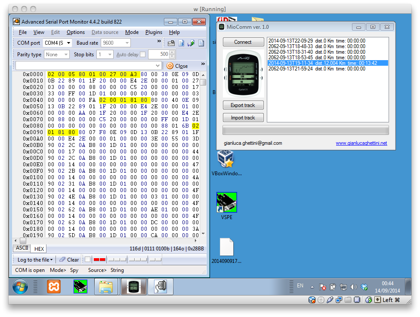The height and width of the screenshot is (317, 420).
Task: Increase the Auto delay value with up arrow
Action: point(172,52)
